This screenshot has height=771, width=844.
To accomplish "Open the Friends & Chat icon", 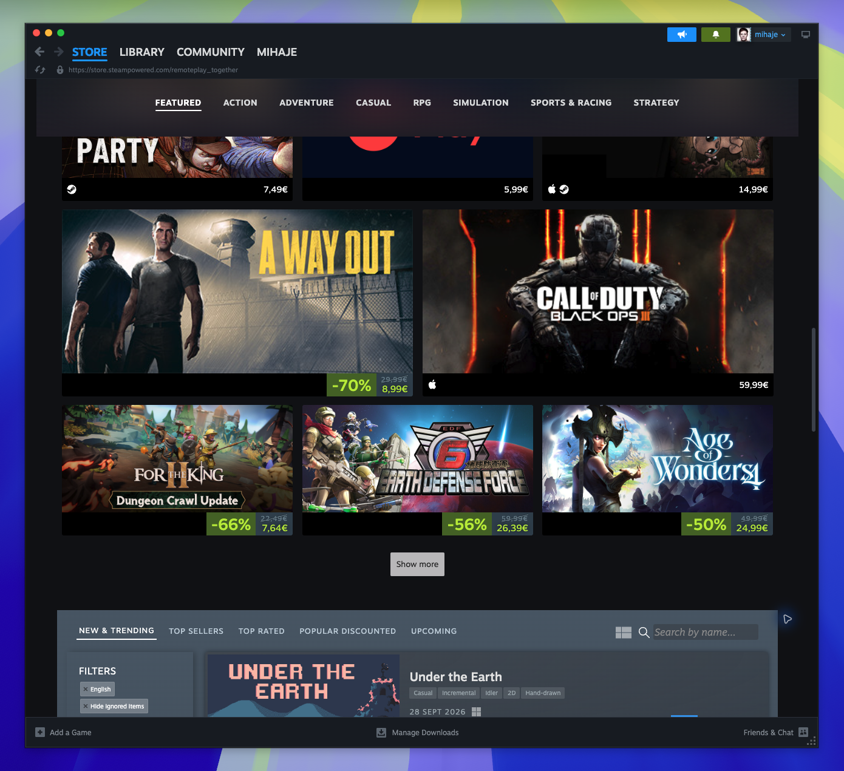I will pyautogui.click(x=803, y=732).
